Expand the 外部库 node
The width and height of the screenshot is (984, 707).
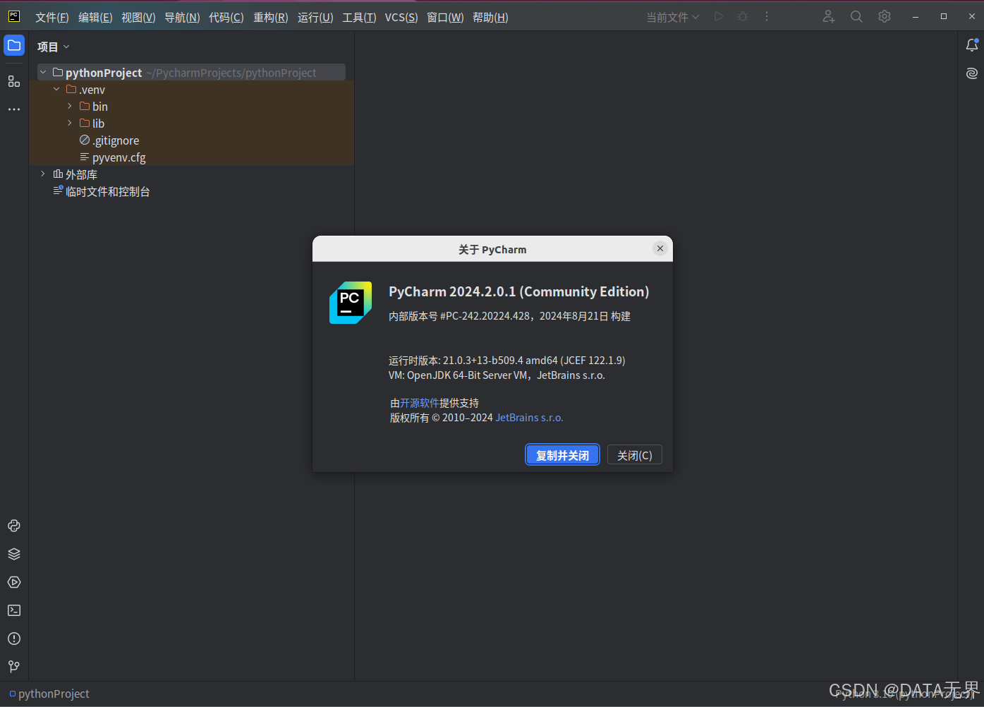pos(43,174)
